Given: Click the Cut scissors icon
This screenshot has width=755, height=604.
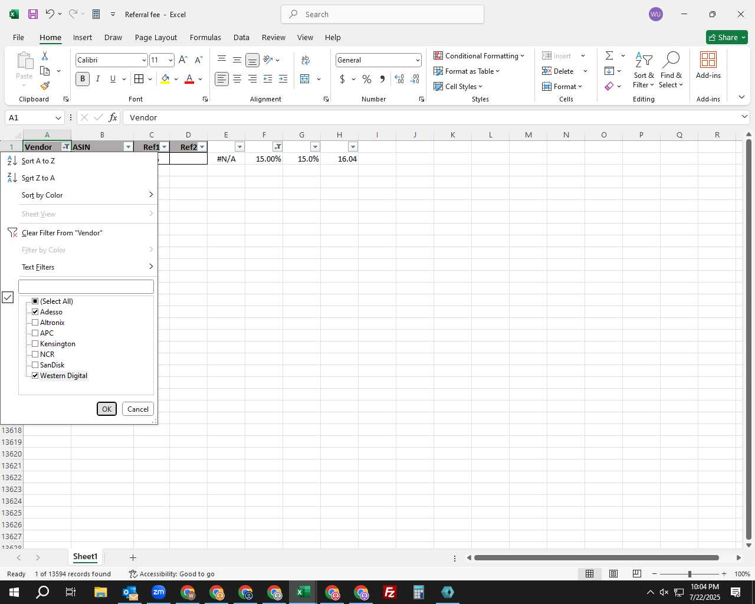Looking at the screenshot, I should (x=45, y=55).
